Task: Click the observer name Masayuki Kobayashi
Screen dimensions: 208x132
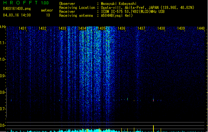Action: [x=119, y=4]
